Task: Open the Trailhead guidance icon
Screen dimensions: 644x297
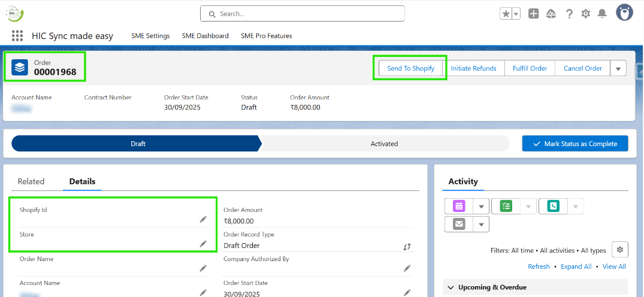Action: (551, 14)
